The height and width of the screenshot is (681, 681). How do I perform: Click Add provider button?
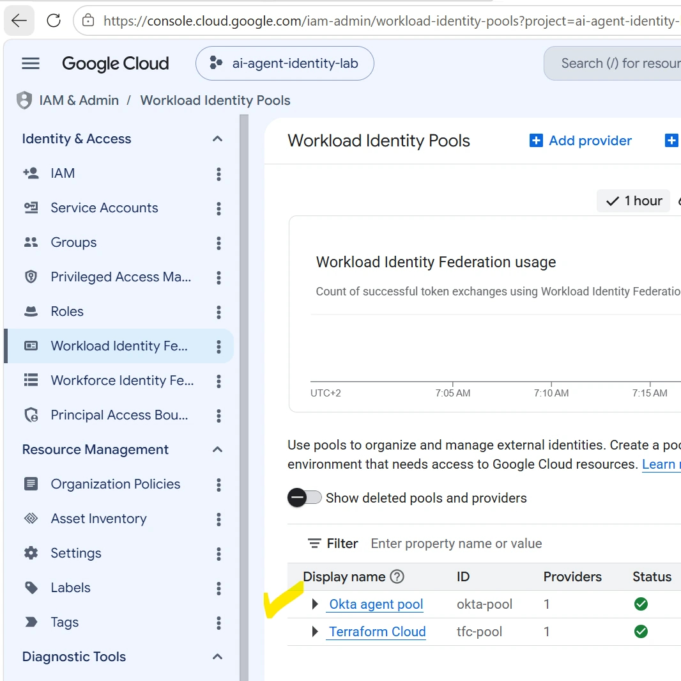pyautogui.click(x=581, y=141)
